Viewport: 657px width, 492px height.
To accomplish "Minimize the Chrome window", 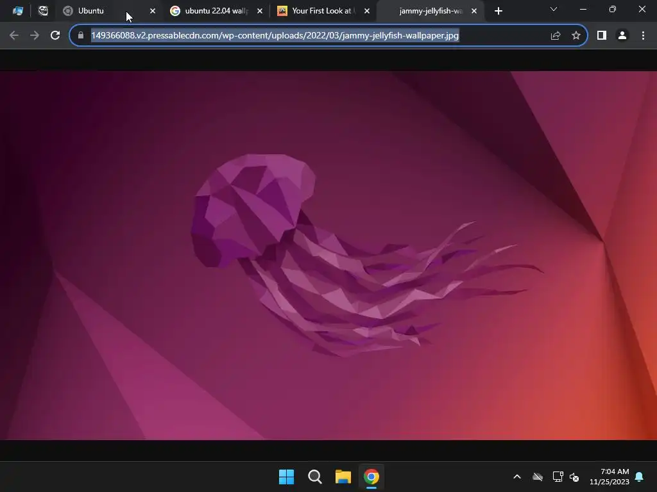I will pos(583,9).
